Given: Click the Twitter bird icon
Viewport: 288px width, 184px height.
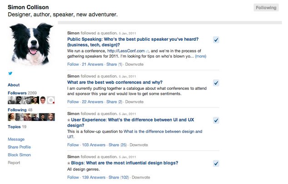Looking at the screenshot, I should pyautogui.click(x=10, y=73).
